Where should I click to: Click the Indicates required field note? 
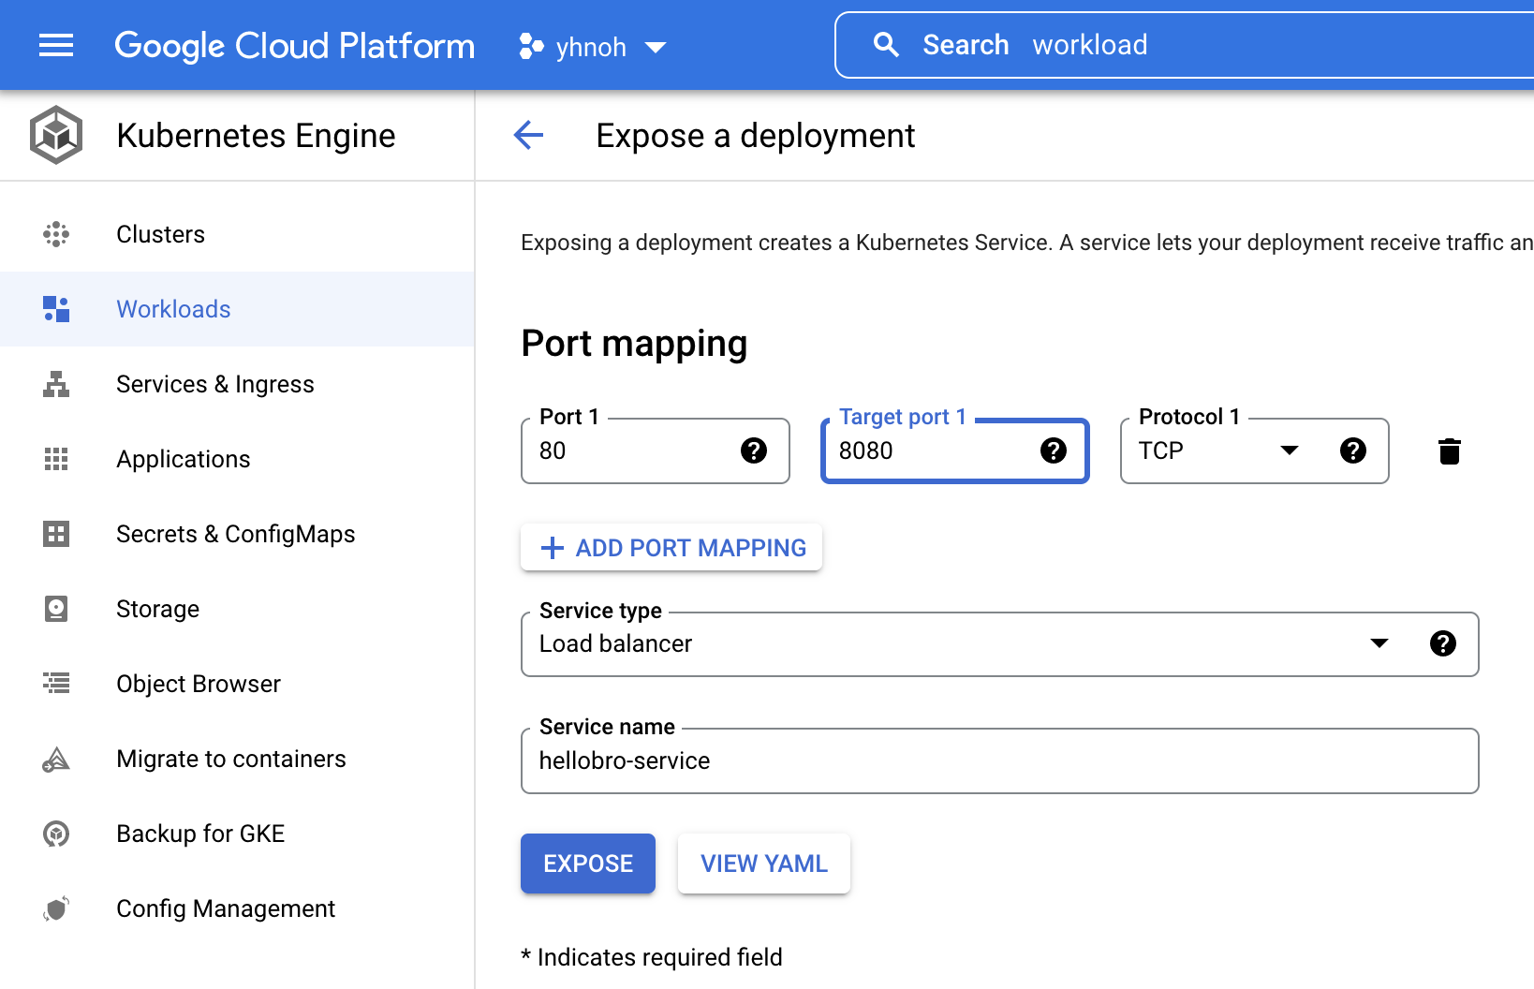(652, 957)
